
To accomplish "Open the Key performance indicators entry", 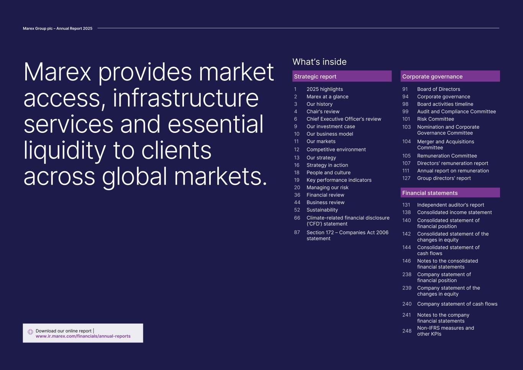I will [x=339, y=180].
